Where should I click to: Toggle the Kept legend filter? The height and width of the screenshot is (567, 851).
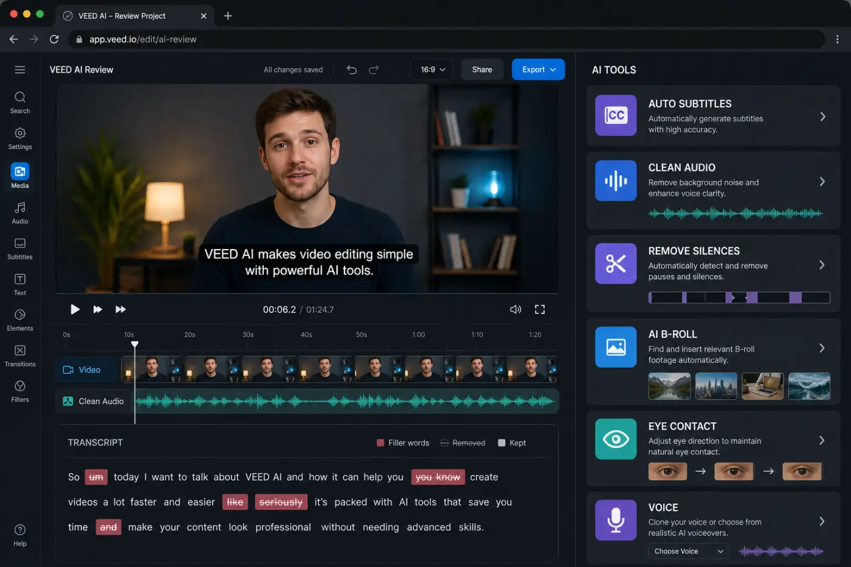coord(512,443)
